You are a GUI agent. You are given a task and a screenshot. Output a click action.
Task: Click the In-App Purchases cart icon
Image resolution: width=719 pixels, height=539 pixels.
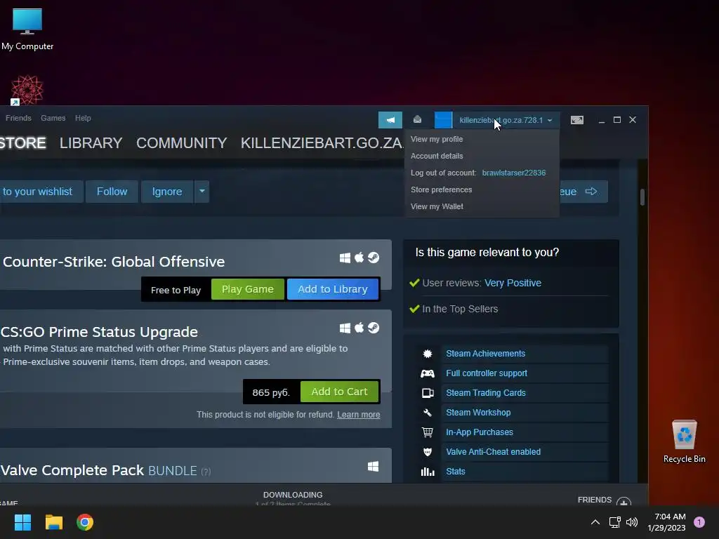[428, 432]
